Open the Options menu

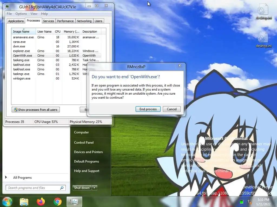[x=21, y=14]
